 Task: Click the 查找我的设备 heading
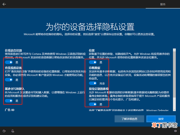point(13,68)
